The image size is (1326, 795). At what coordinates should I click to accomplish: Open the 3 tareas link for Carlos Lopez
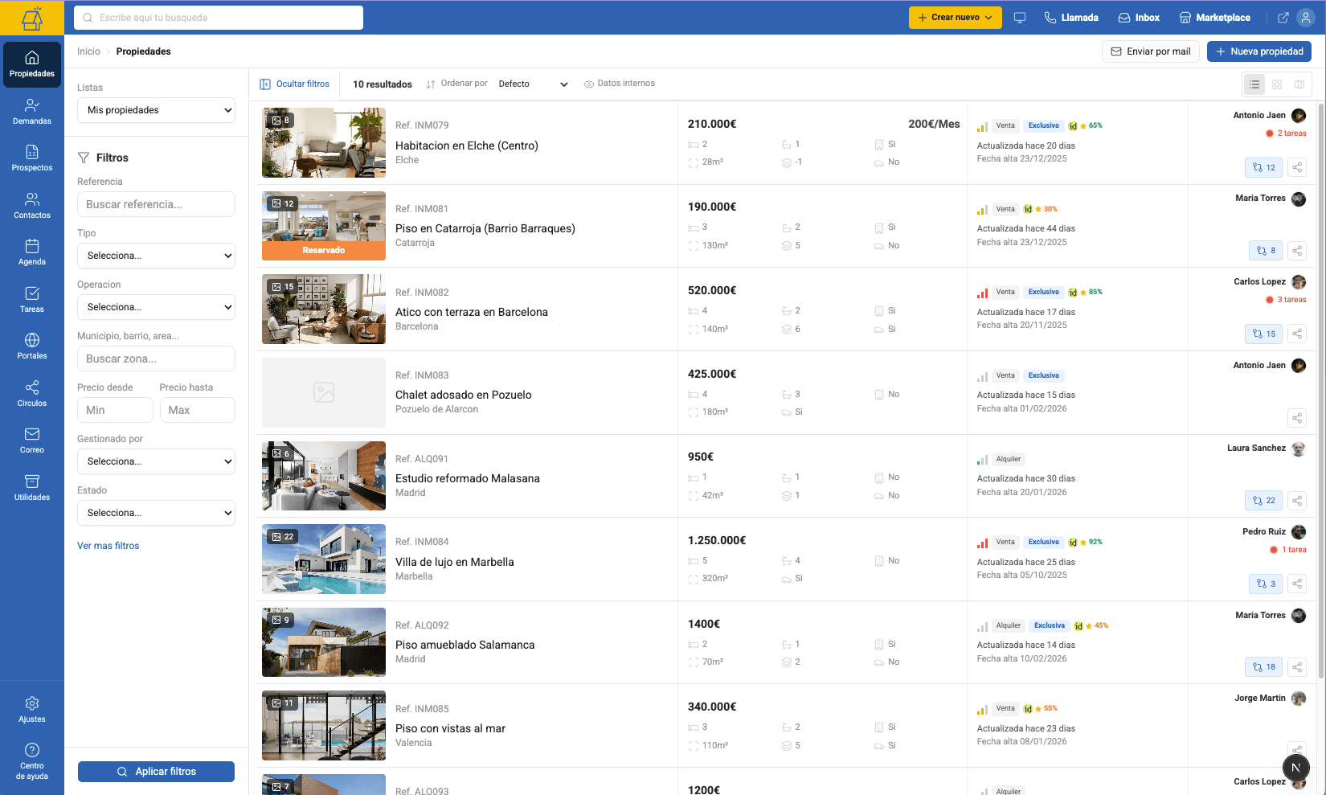pyautogui.click(x=1286, y=300)
